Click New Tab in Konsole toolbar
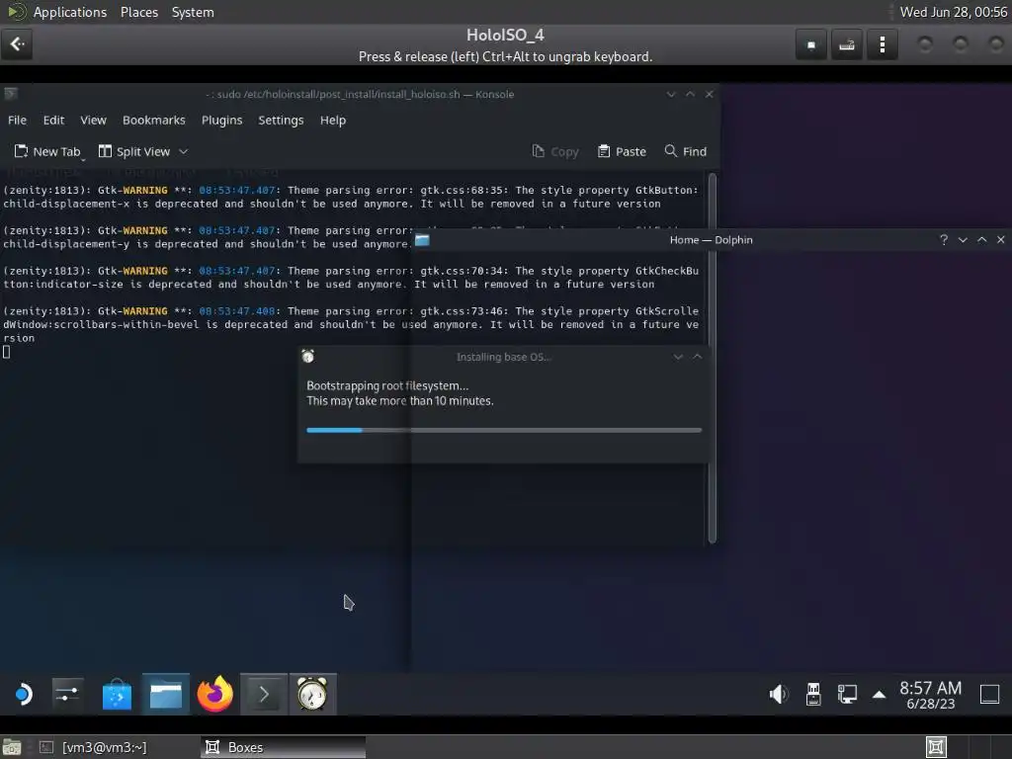The height and width of the screenshot is (759, 1012). [47, 151]
